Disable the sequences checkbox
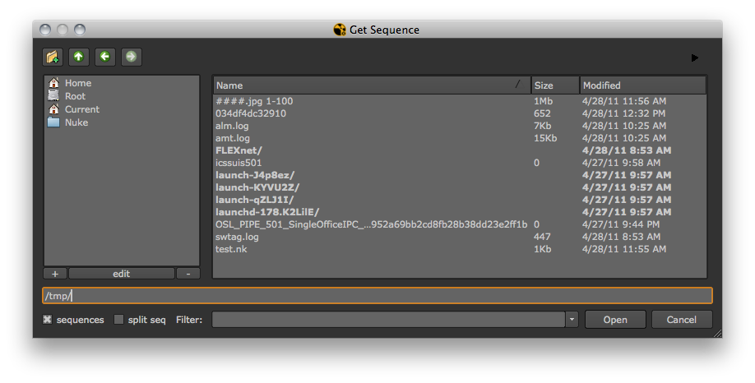 [x=49, y=320]
